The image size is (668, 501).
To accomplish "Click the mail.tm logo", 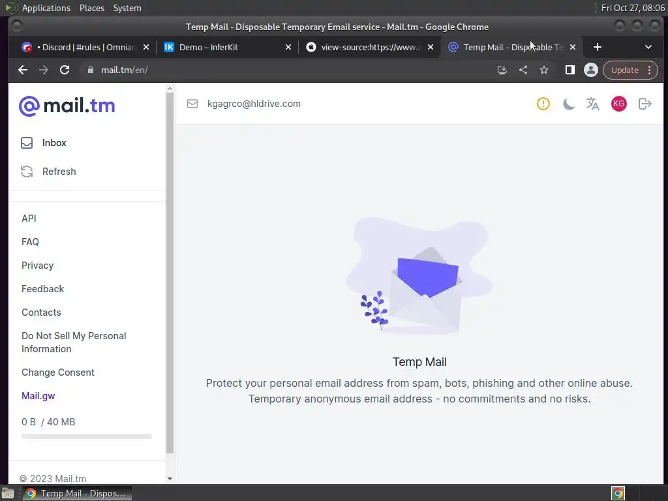I will 67,106.
